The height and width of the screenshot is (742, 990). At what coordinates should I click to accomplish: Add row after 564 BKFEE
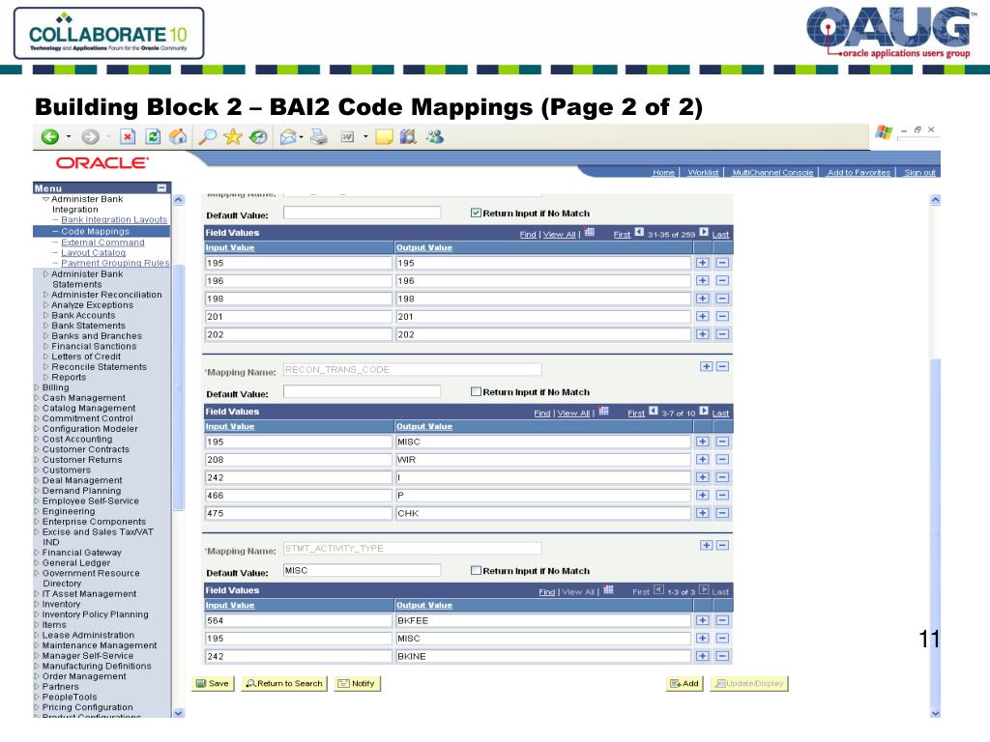(x=703, y=621)
